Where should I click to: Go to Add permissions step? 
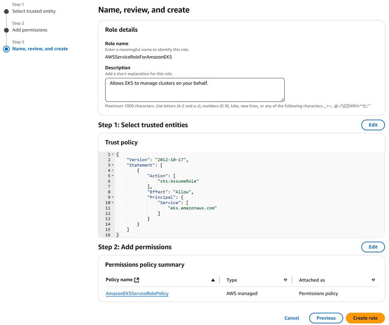point(30,30)
